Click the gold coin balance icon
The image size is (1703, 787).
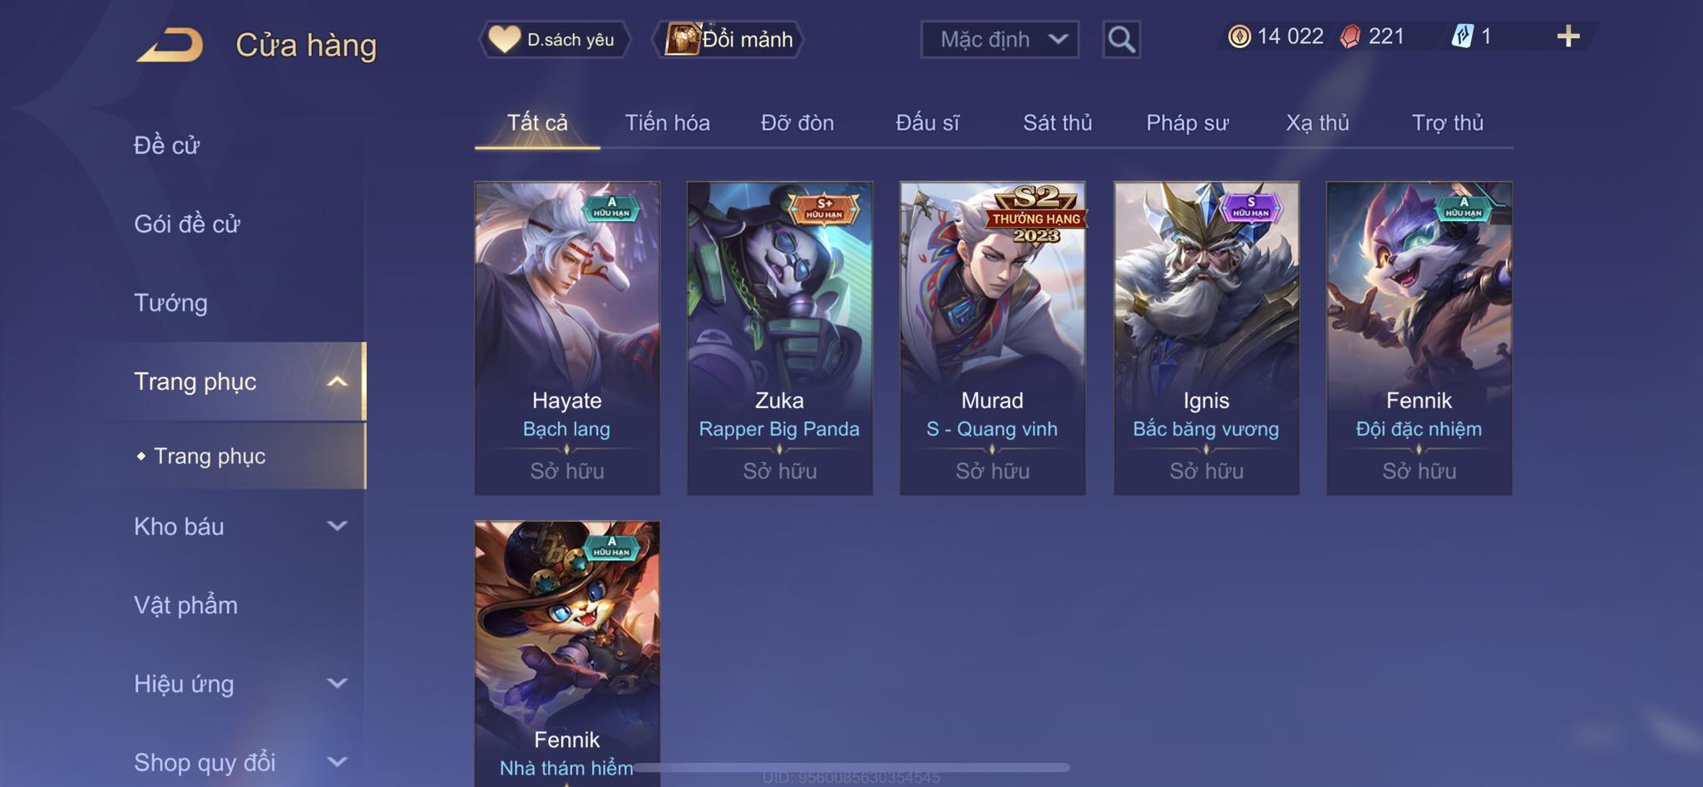[x=1239, y=37]
